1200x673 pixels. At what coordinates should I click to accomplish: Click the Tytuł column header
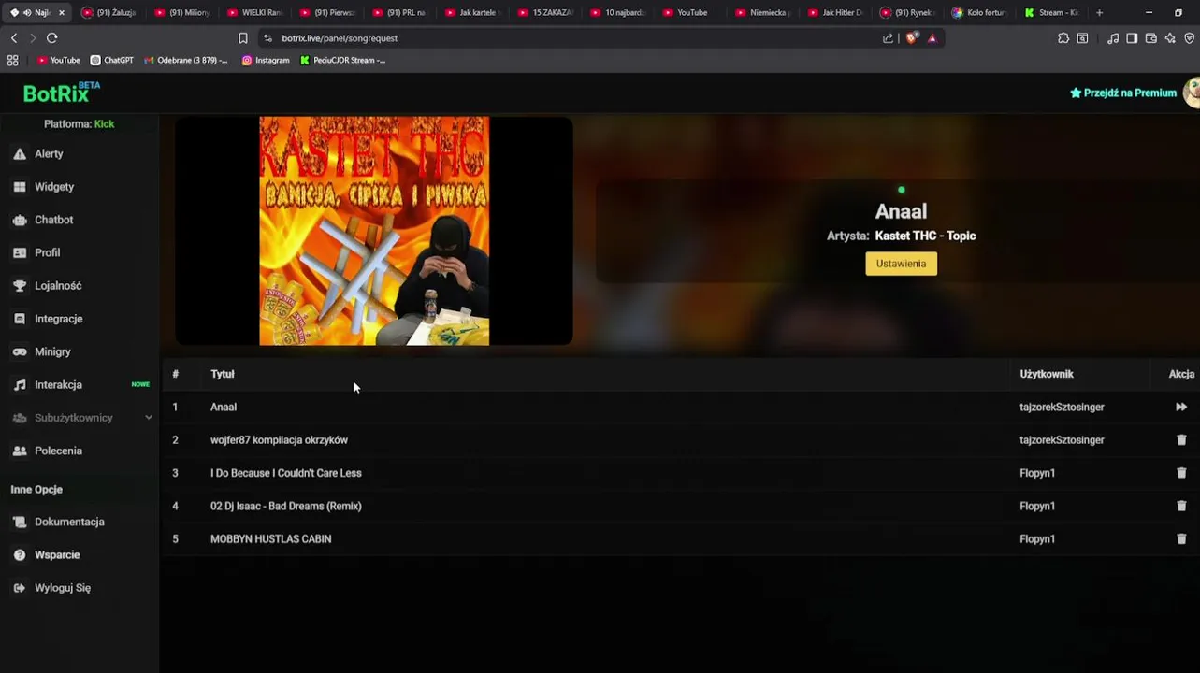pos(223,374)
